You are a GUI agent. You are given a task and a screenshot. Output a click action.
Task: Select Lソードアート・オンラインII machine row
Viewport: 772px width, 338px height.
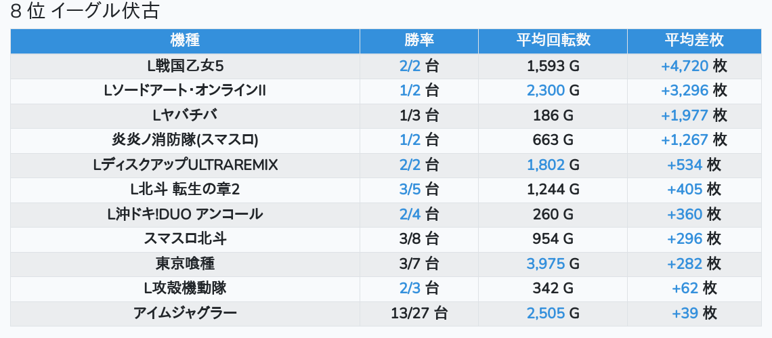[386, 91]
